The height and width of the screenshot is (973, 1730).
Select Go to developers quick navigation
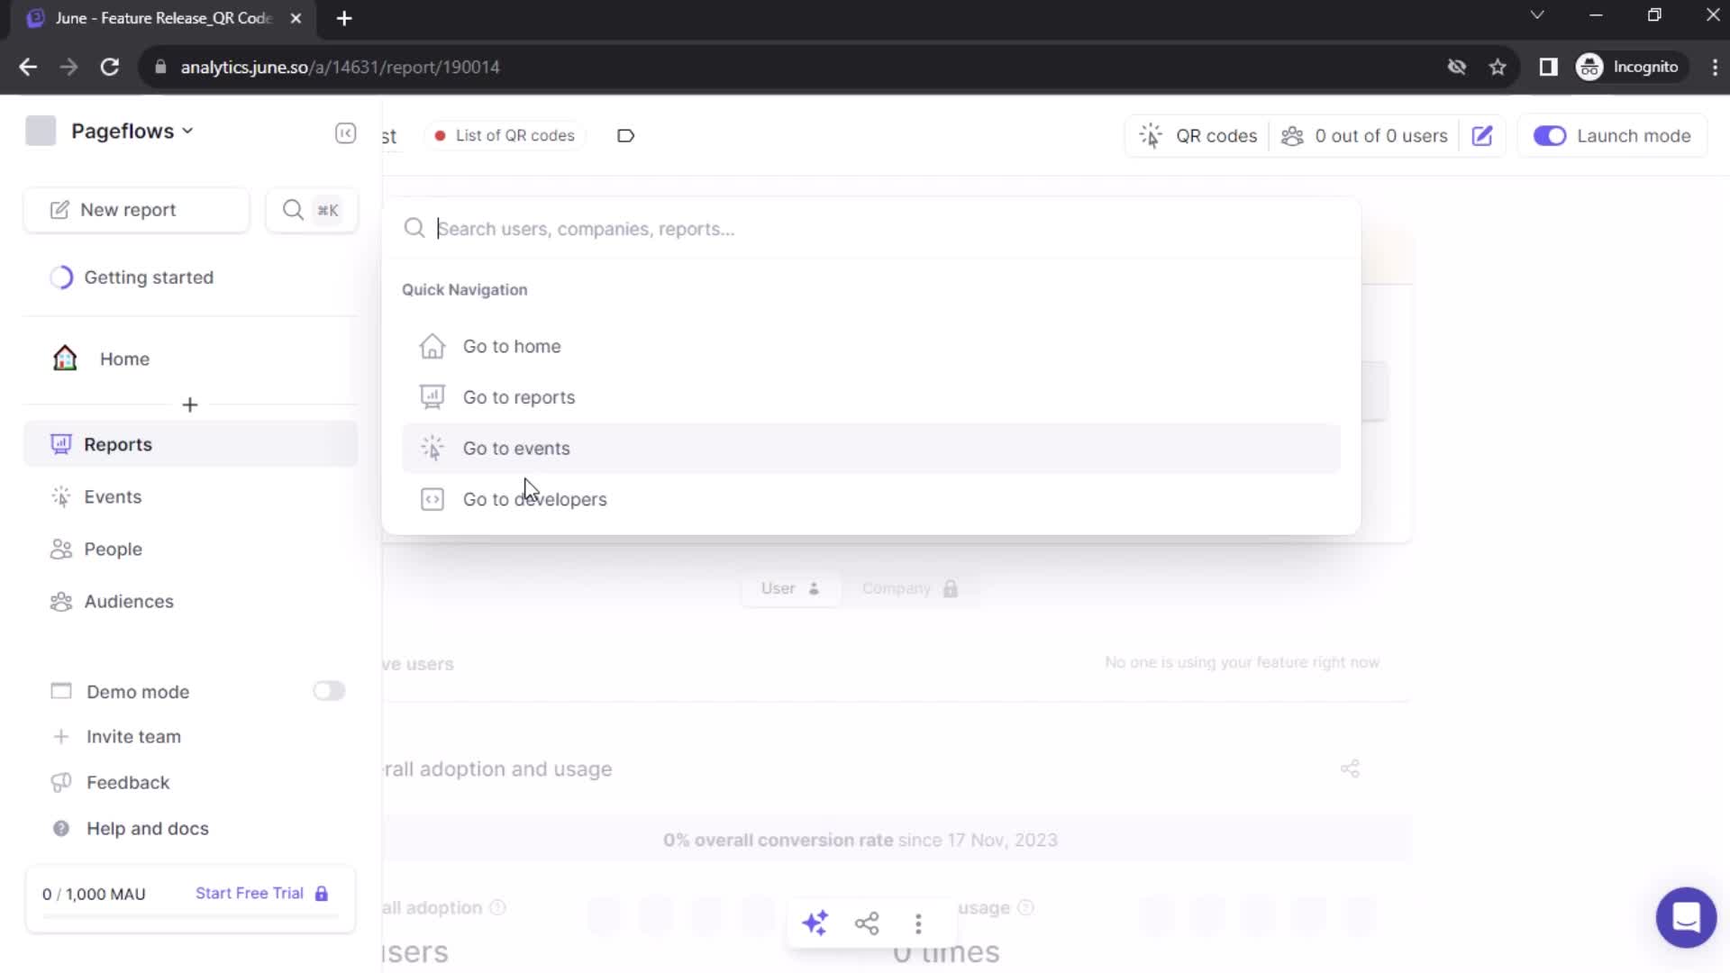pos(534,498)
